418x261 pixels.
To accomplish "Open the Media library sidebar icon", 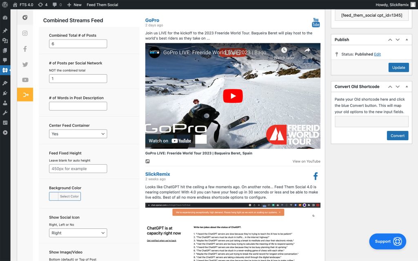I will pos(5,40).
